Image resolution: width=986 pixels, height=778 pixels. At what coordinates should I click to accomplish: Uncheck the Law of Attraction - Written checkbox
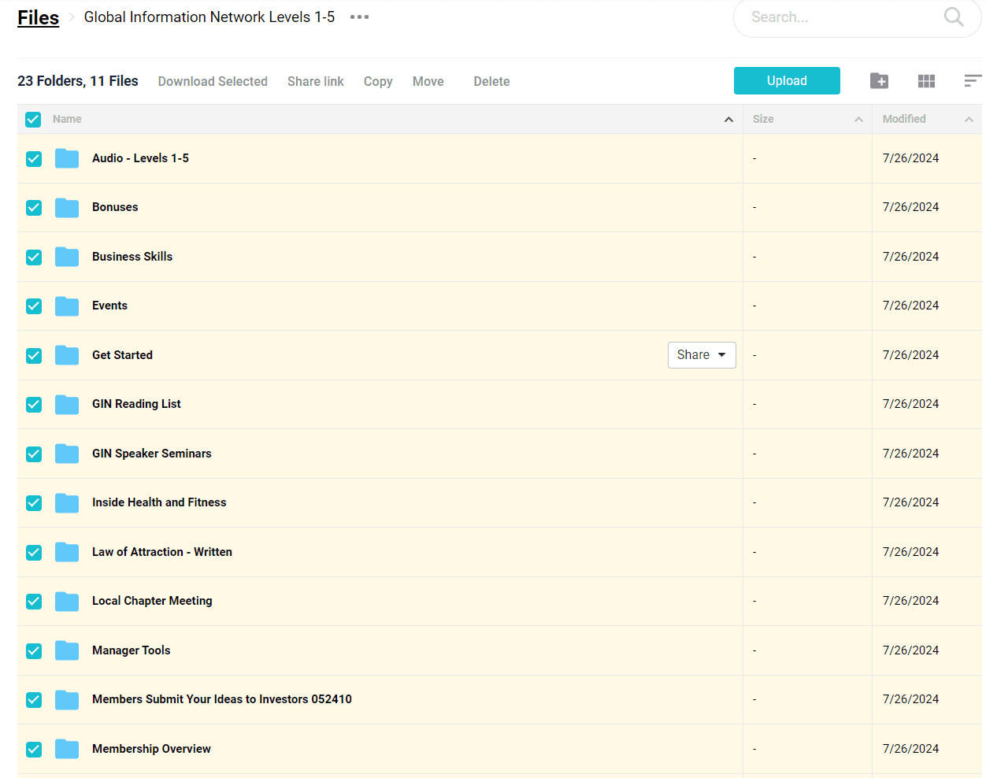pyautogui.click(x=34, y=553)
